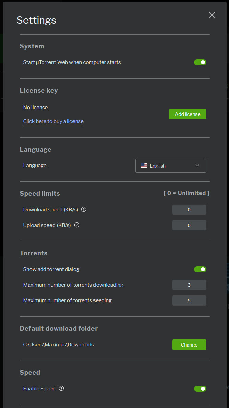The height and width of the screenshot is (408, 229).
Task: Click the default download folder path text
Action: coord(59,345)
